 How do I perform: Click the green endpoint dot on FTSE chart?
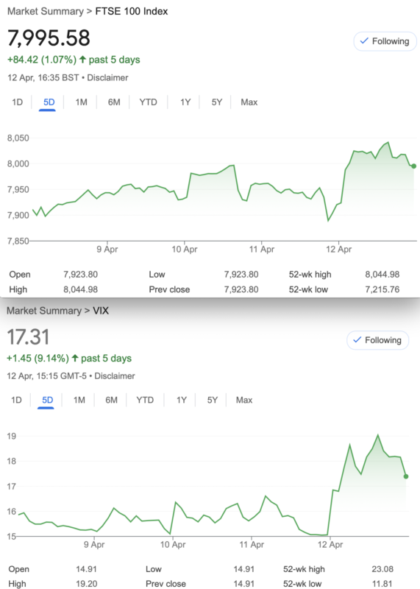click(x=413, y=166)
